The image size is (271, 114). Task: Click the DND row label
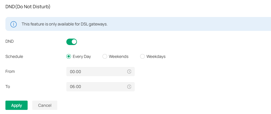click(x=10, y=41)
